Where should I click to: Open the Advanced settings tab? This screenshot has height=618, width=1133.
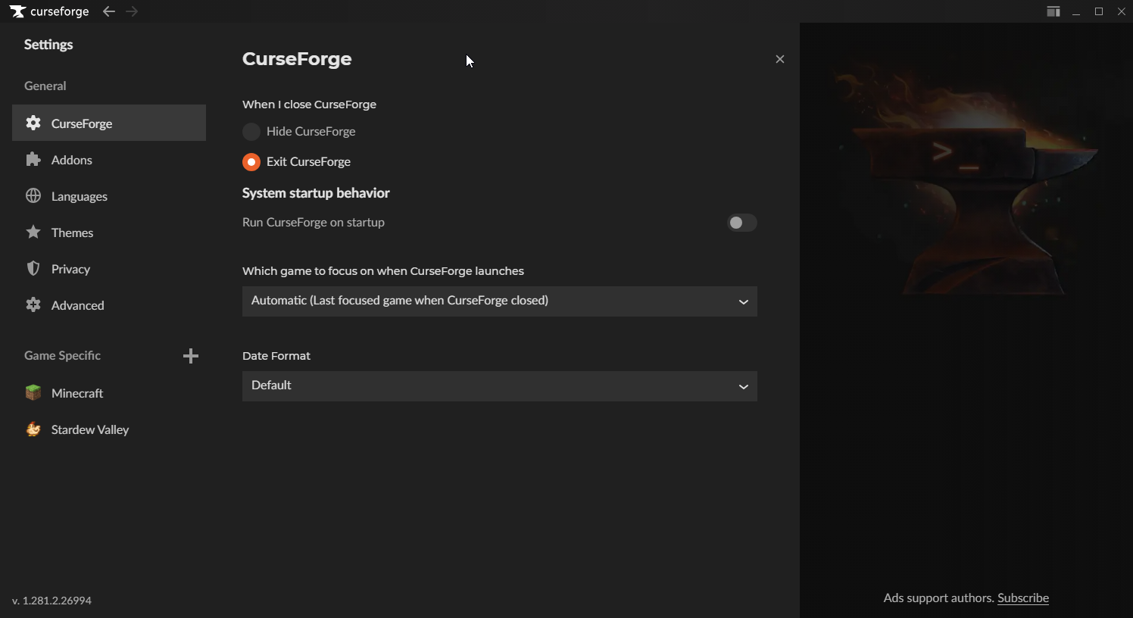[109, 304]
